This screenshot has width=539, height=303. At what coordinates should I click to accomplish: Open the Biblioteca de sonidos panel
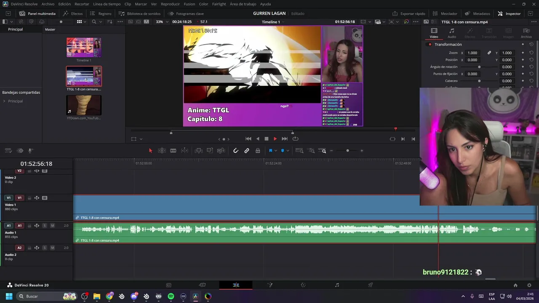tap(140, 13)
